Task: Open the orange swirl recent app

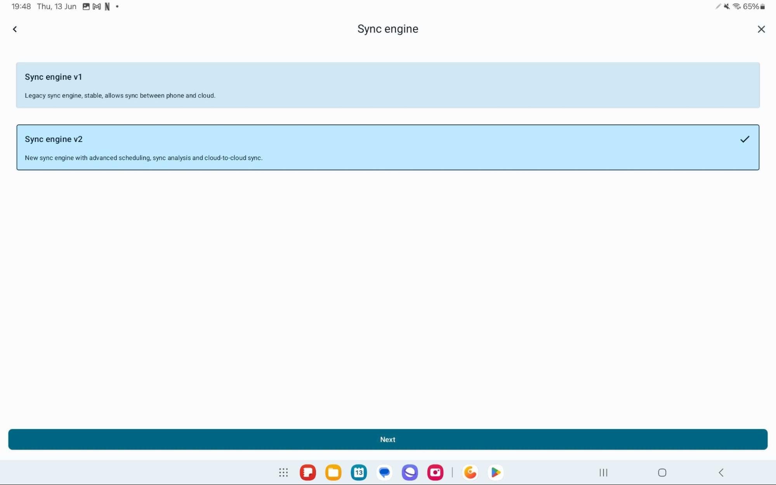Action: [470, 472]
